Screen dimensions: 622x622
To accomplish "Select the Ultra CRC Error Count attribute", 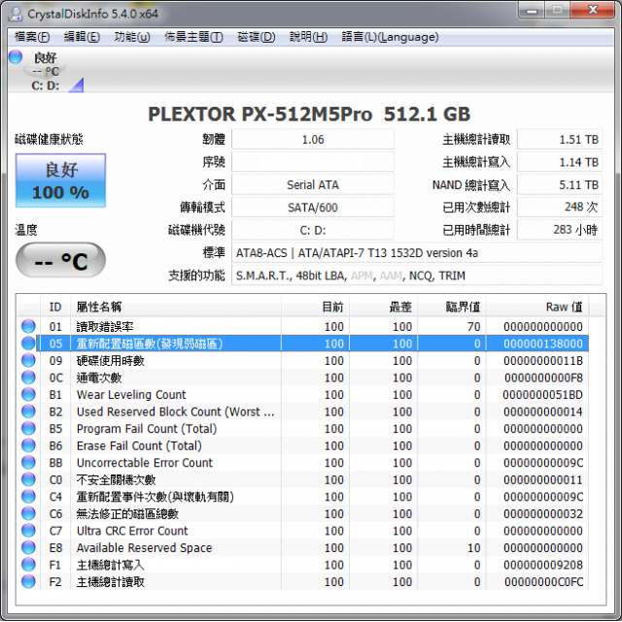I will click(x=303, y=531).
